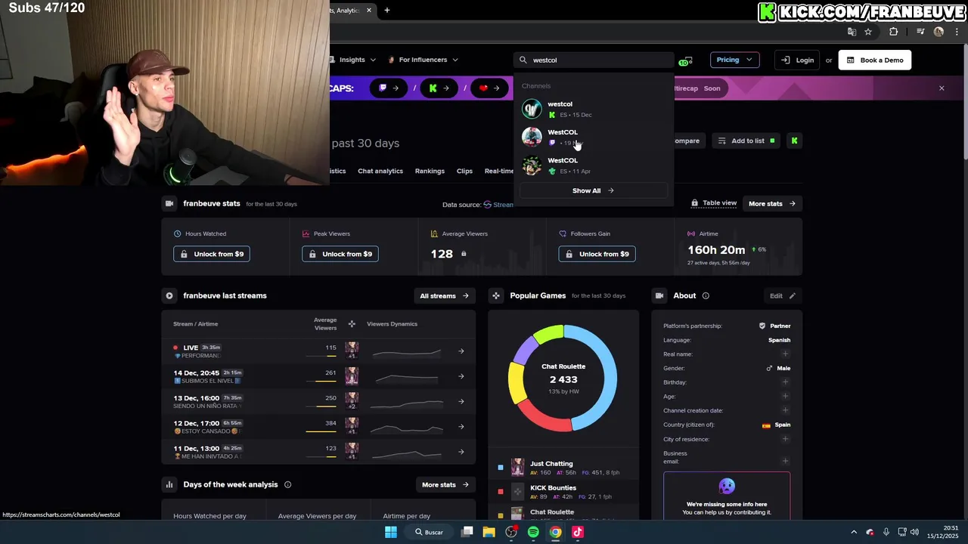Screen dimensions: 968x544
Task: Select WestCOL 11 Apr channel result
Action: tap(592, 165)
